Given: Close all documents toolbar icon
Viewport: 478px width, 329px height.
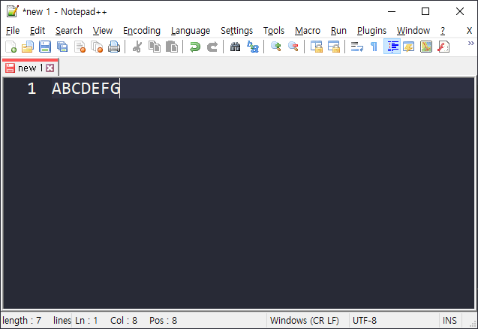Looking at the screenshot, I should [97, 47].
